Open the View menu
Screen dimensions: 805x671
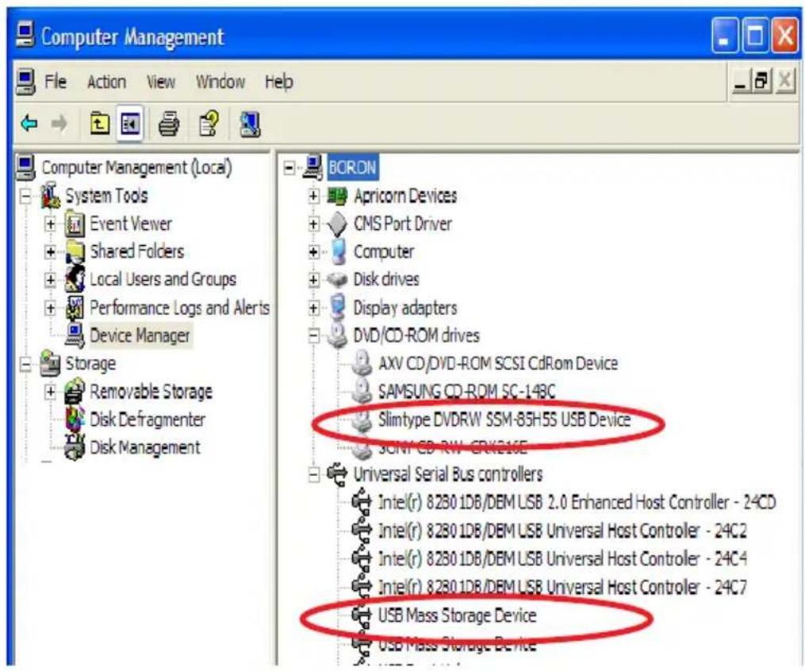pos(161,82)
